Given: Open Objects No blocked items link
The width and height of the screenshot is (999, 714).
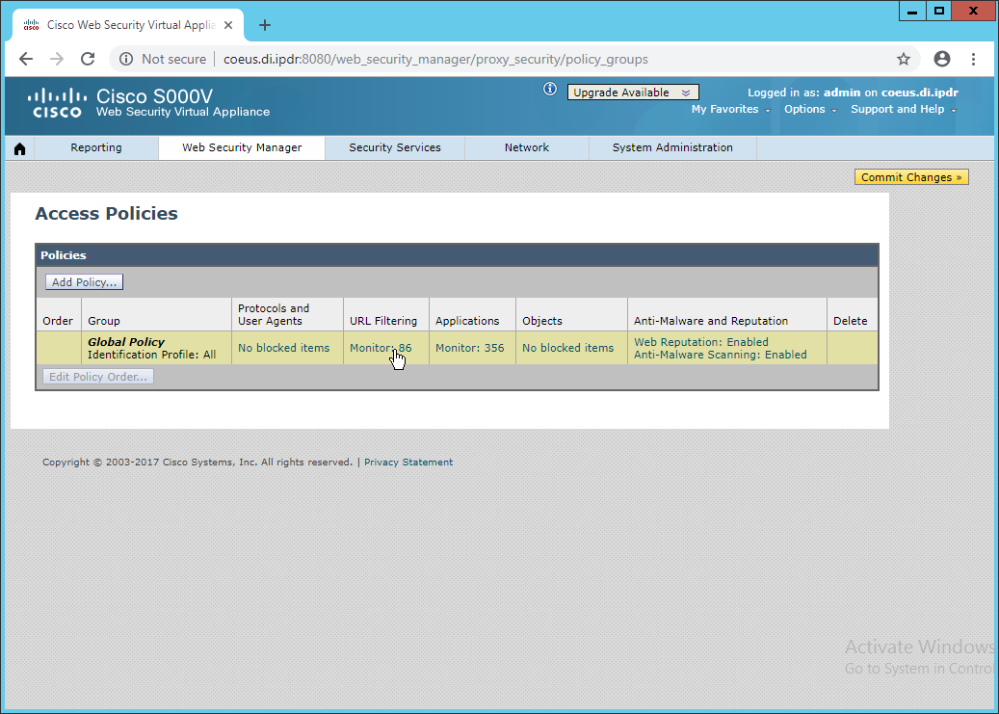Looking at the screenshot, I should 568,348.
